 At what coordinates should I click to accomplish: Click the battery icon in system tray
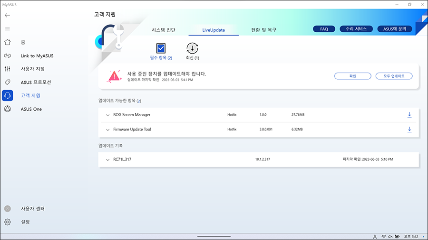[x=397, y=237]
